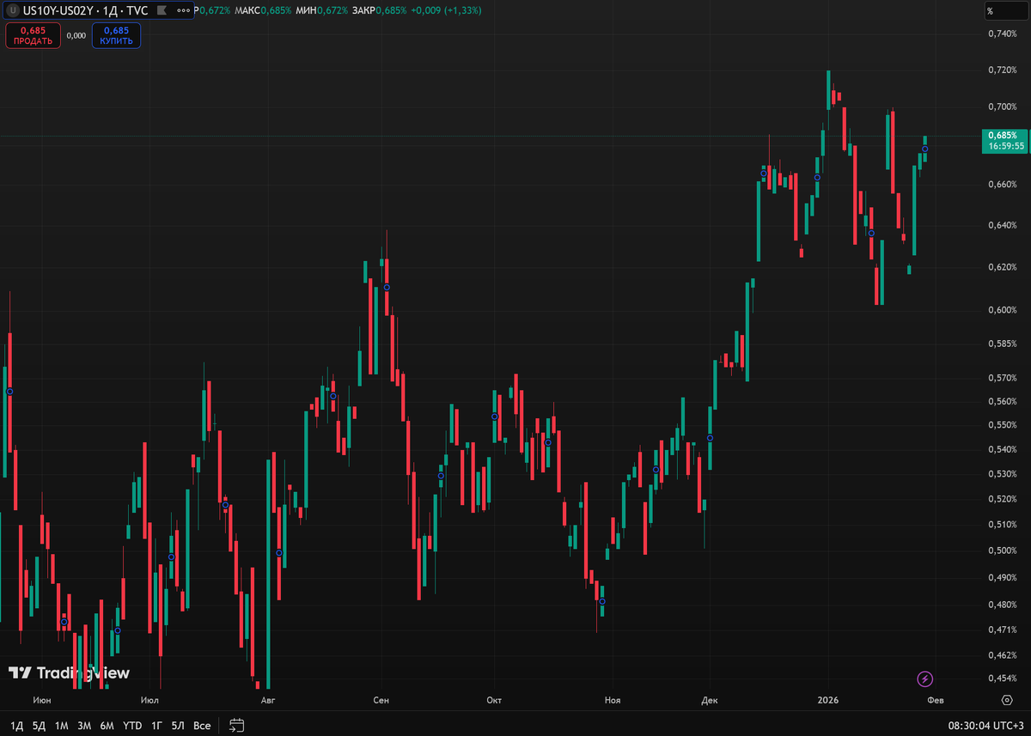
Task: Select the Все time range
Action: 202,726
